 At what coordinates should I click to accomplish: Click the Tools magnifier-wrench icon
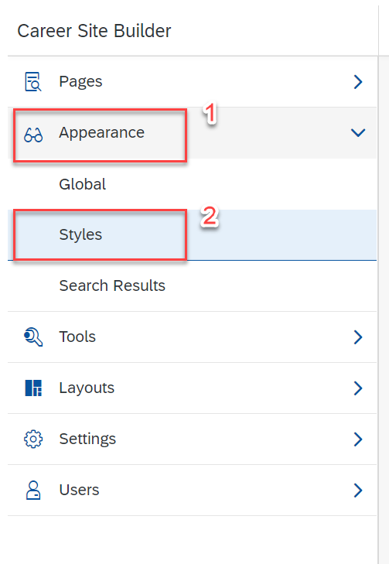point(33,337)
